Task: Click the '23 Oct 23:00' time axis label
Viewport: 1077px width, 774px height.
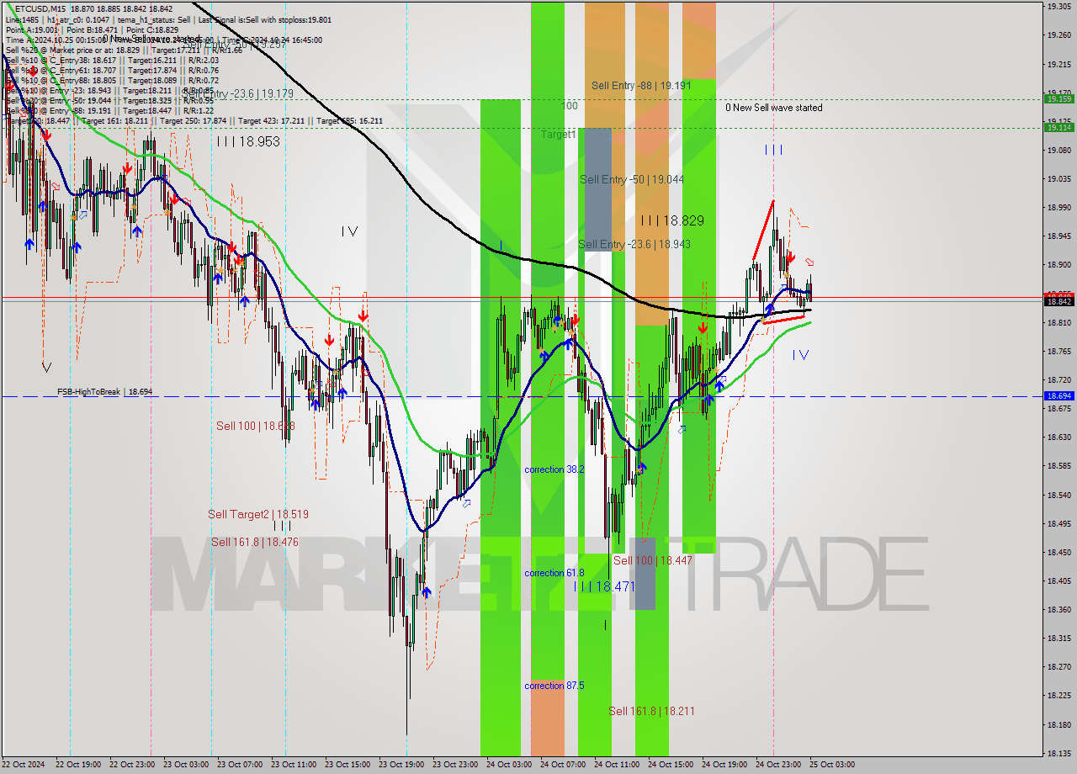Action: click(454, 765)
